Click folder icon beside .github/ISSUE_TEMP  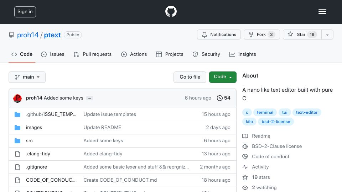(x=17, y=114)
